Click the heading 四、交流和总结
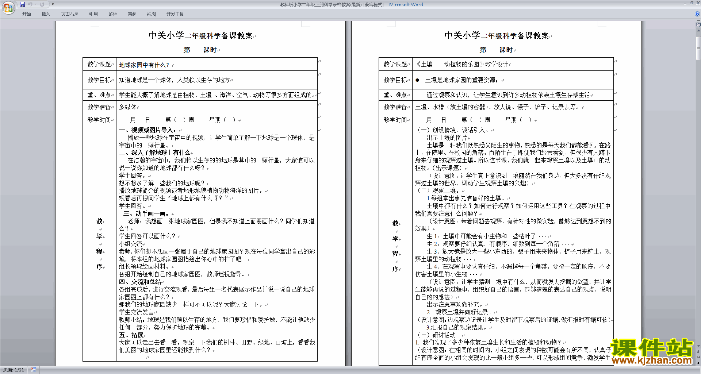The height and width of the screenshot is (374, 701). pos(140,282)
